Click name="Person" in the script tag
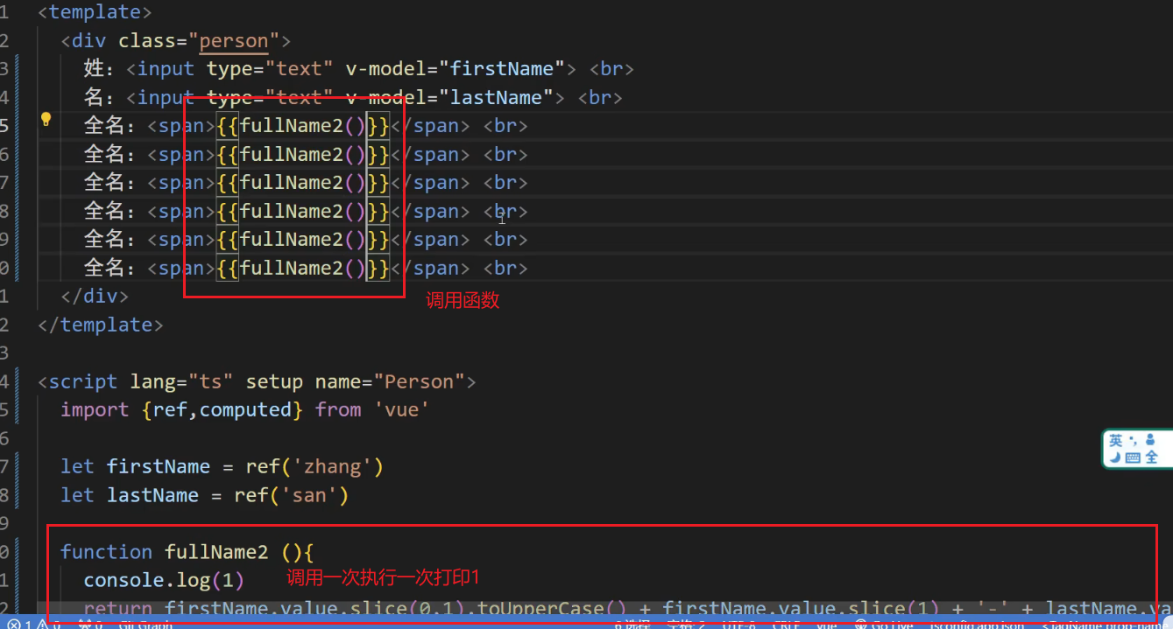This screenshot has height=629, width=1173. [390, 382]
